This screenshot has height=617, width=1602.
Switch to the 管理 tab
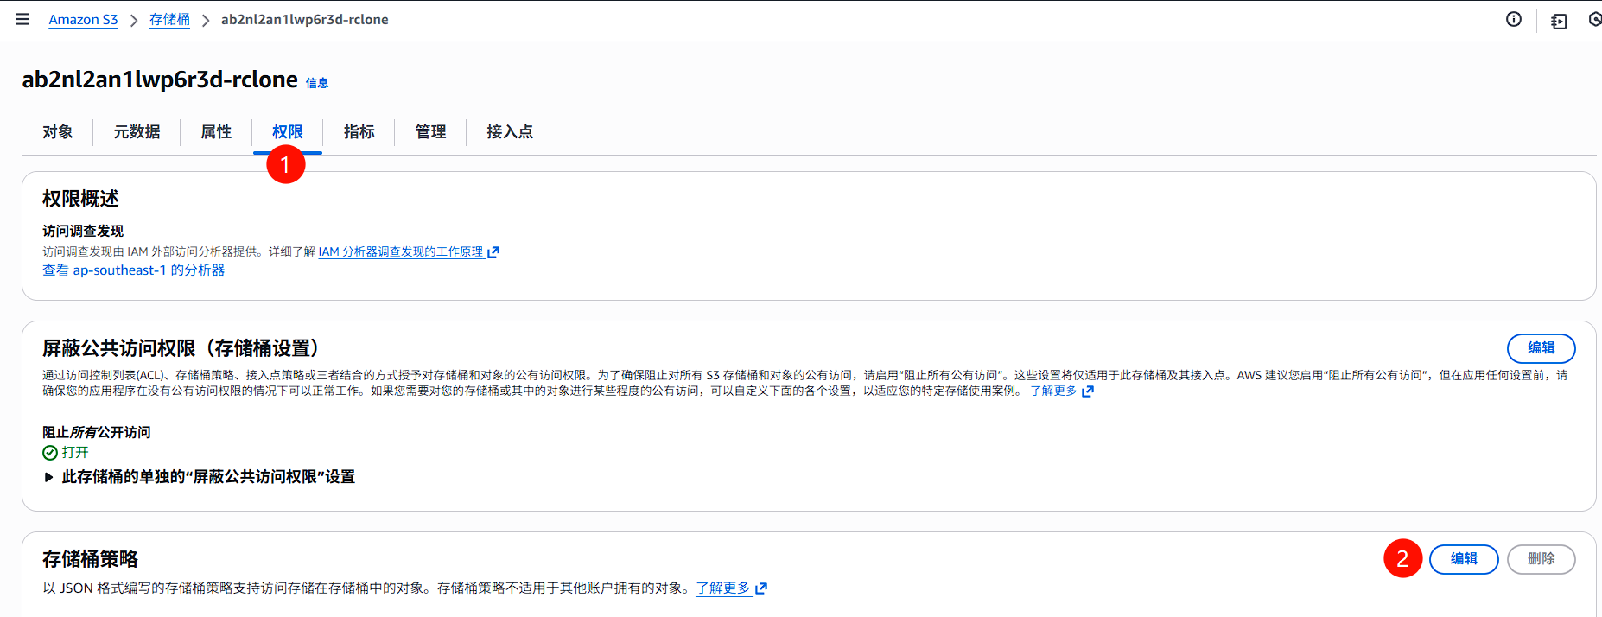pos(430,132)
